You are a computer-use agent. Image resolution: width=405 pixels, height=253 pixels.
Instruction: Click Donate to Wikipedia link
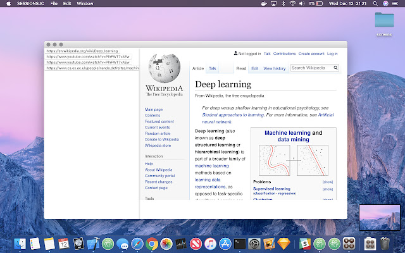click(162, 139)
